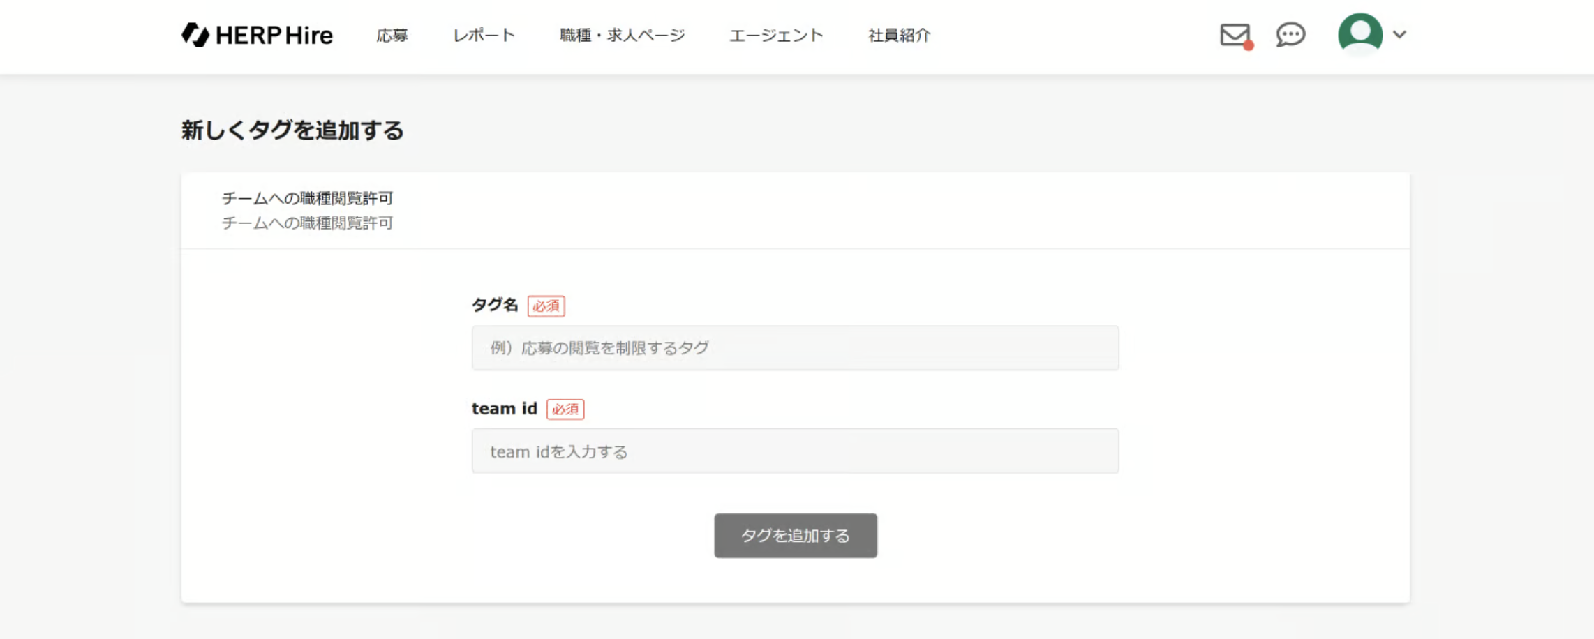The height and width of the screenshot is (639, 1594).
Task: Select 職種・求人ページ in the navigation
Action: tap(622, 35)
